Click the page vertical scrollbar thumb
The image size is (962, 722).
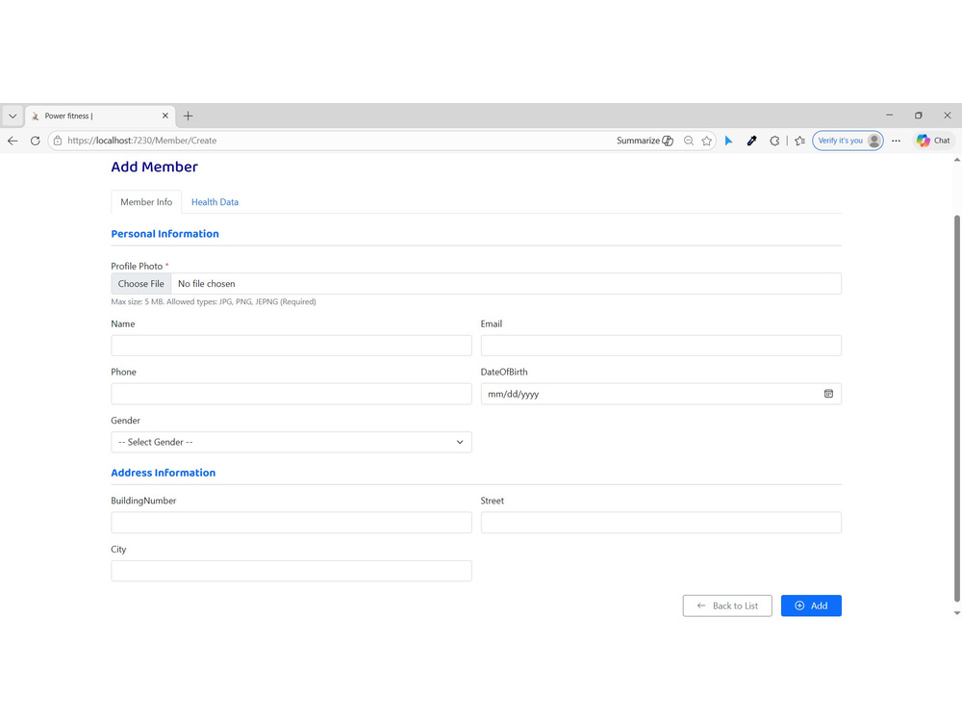coord(956,408)
